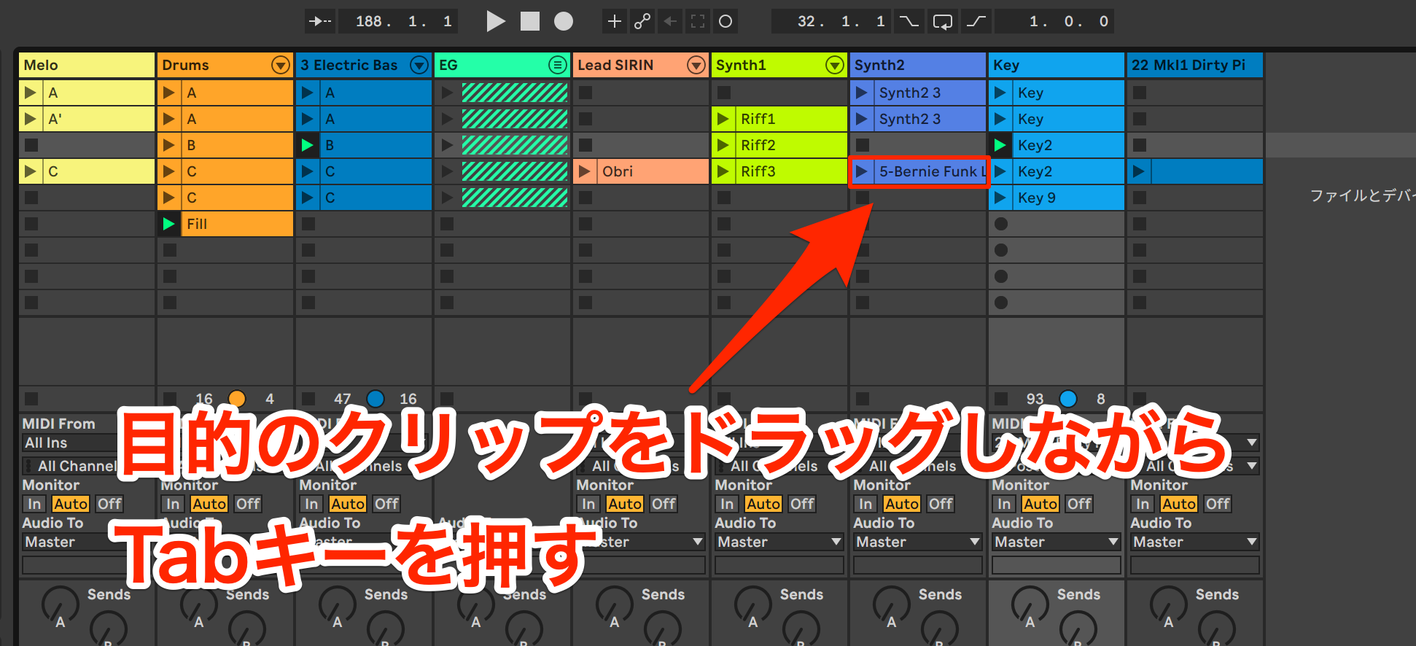Viewport: 1416px width, 646px height.
Task: Click the blue playing-position indicator under Key track
Action: pyautogui.click(x=1068, y=399)
